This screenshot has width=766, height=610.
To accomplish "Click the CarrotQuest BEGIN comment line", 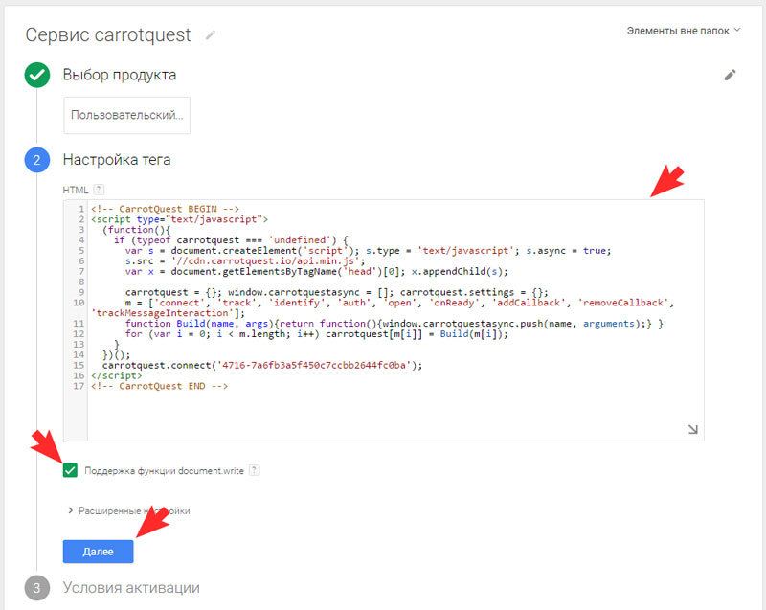I will click(165, 209).
